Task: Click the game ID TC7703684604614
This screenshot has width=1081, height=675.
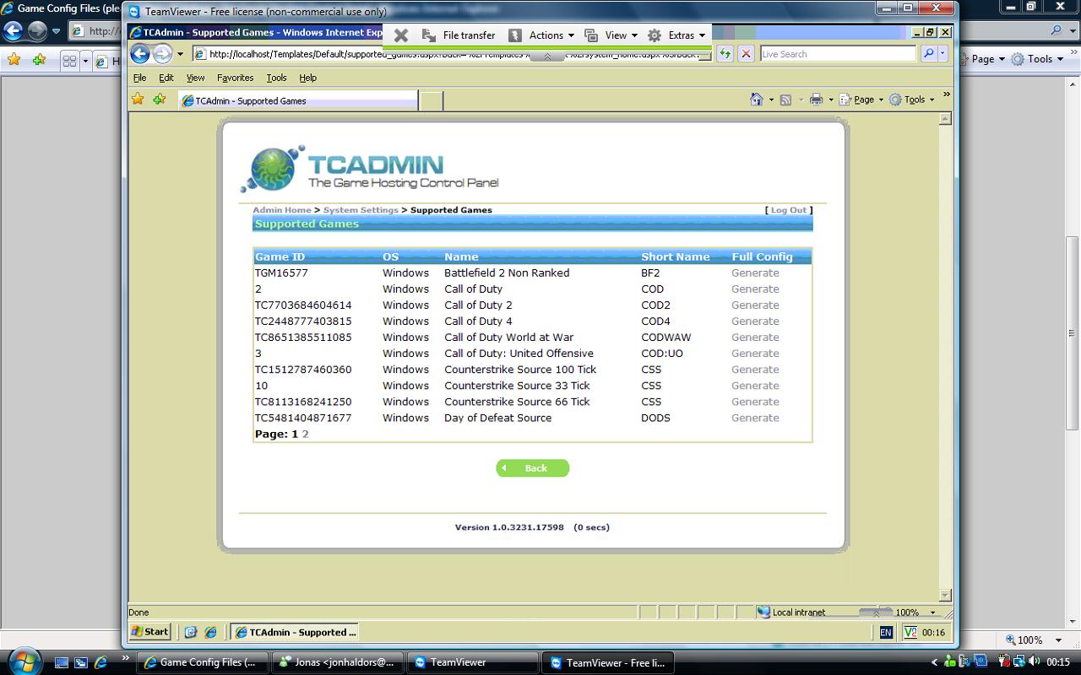Action: point(303,305)
